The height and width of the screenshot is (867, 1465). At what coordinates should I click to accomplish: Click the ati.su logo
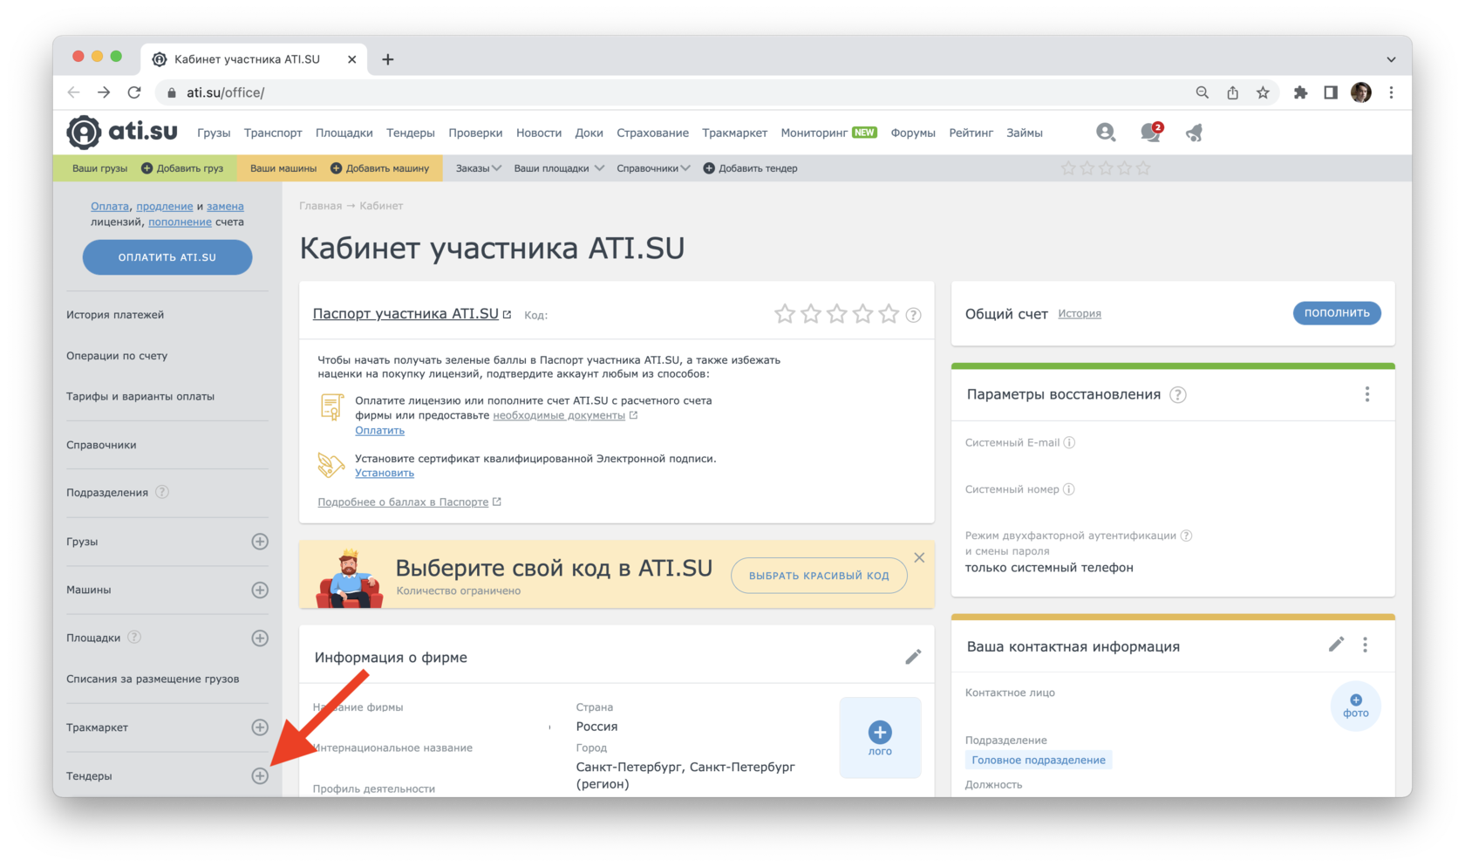click(122, 133)
